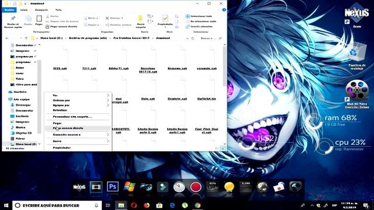Click the camera lens icon in the dock
The image size is (374, 210).
coord(295,187)
